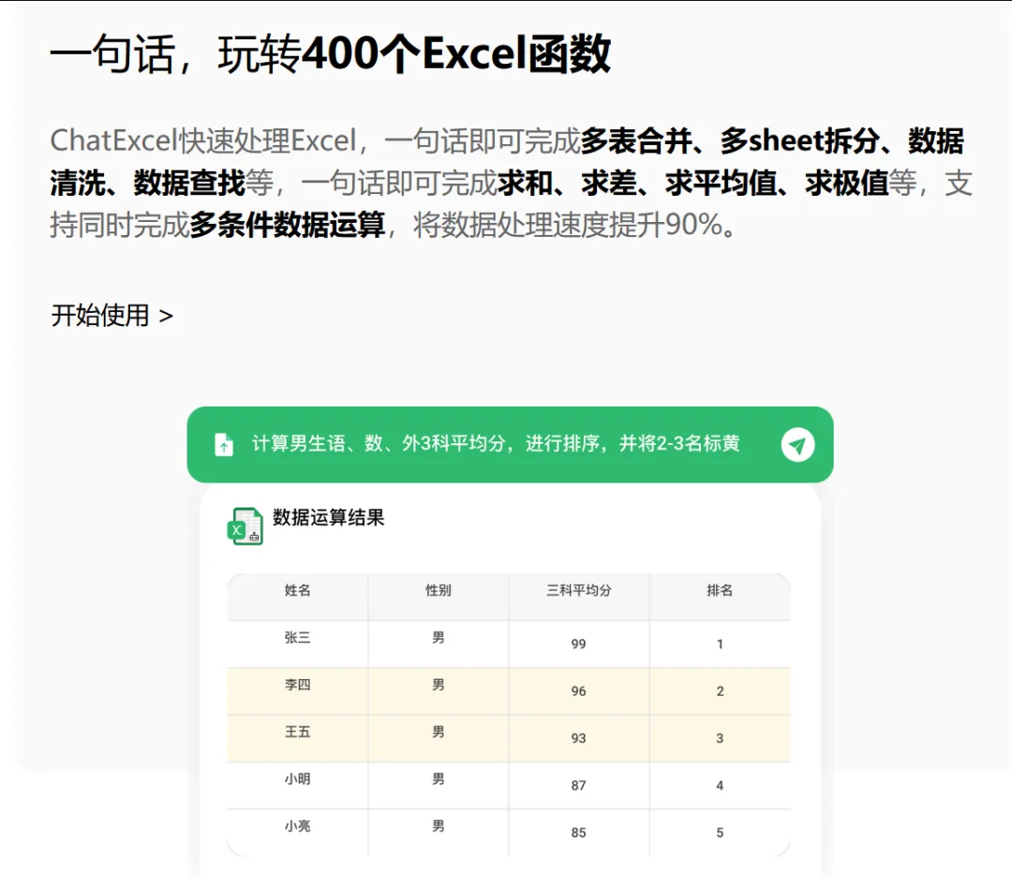The height and width of the screenshot is (888, 1012).
Task: Click rank 1 cell in 张三 row
Action: point(720,644)
